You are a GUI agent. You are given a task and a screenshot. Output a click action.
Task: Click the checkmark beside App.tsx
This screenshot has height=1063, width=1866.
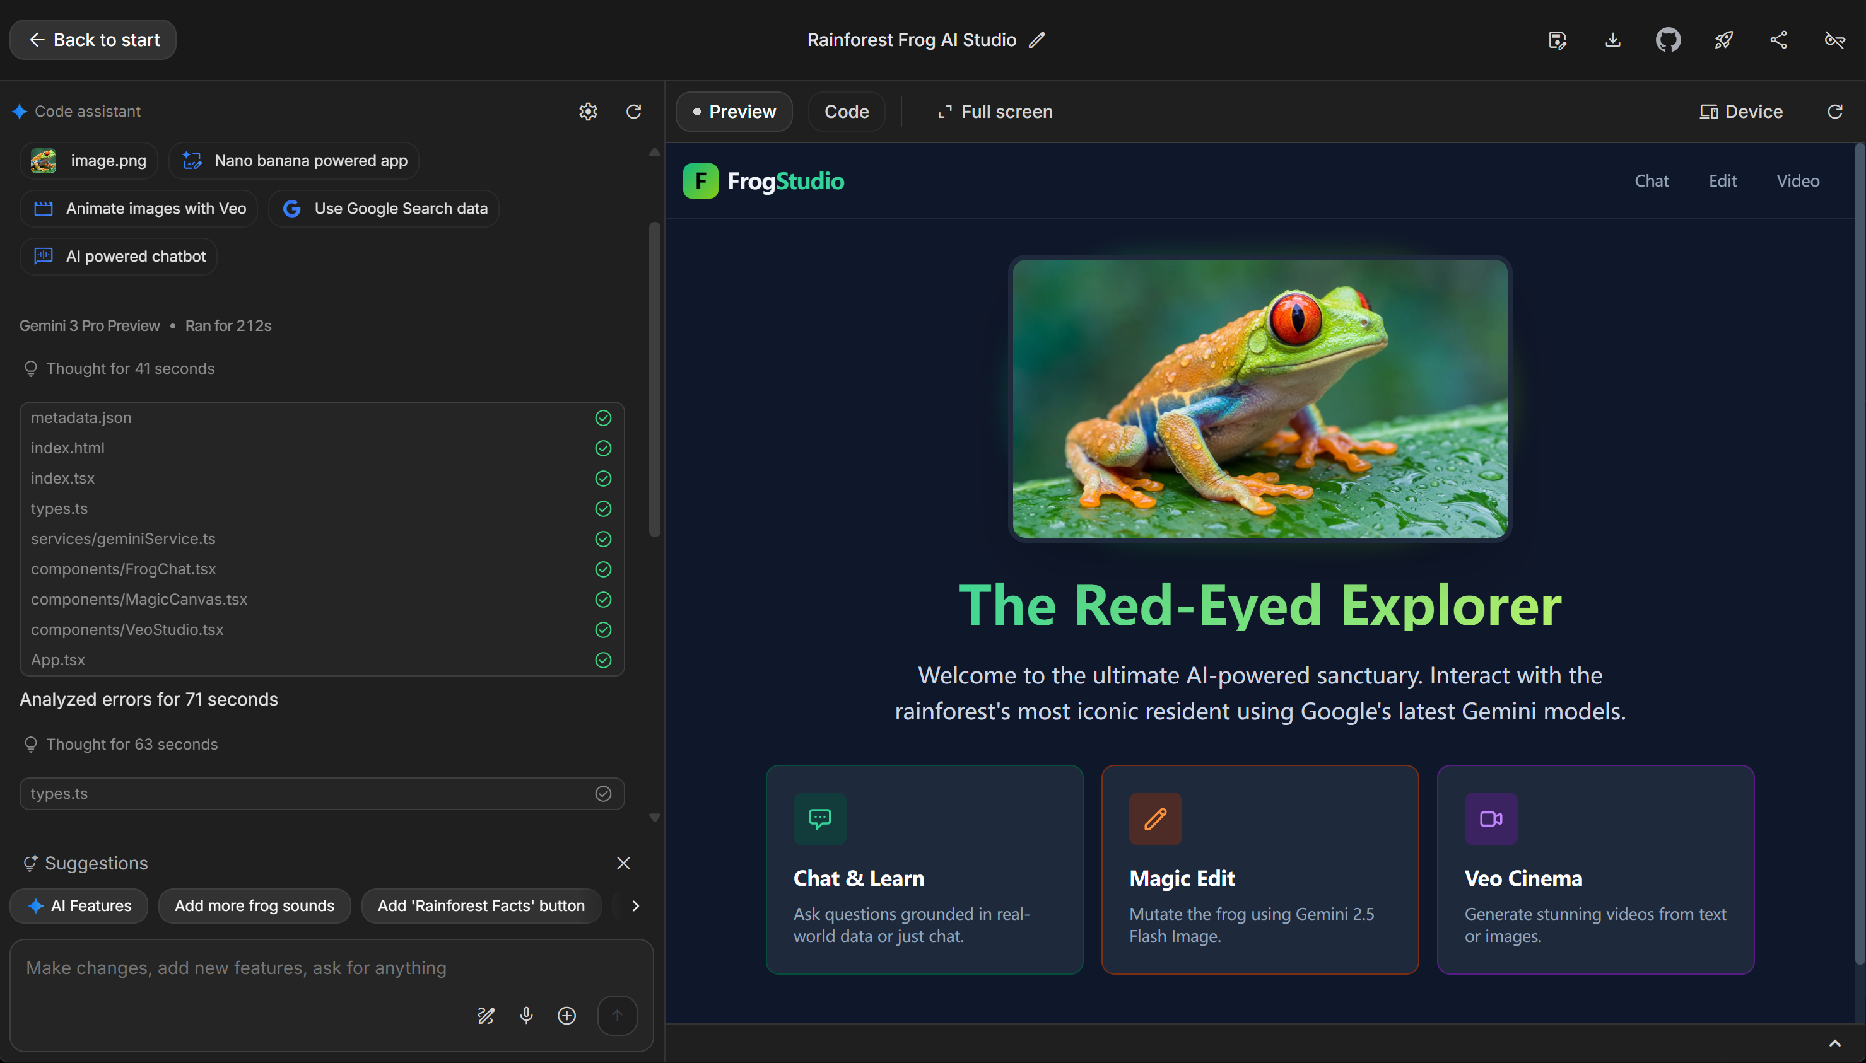pos(602,659)
